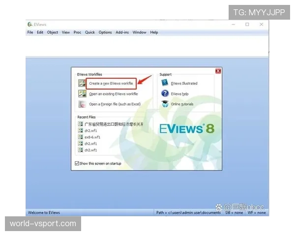Close the welcome dialog with red X
Image resolution: width=295 pixels, height=236 pixels.
click(218, 71)
